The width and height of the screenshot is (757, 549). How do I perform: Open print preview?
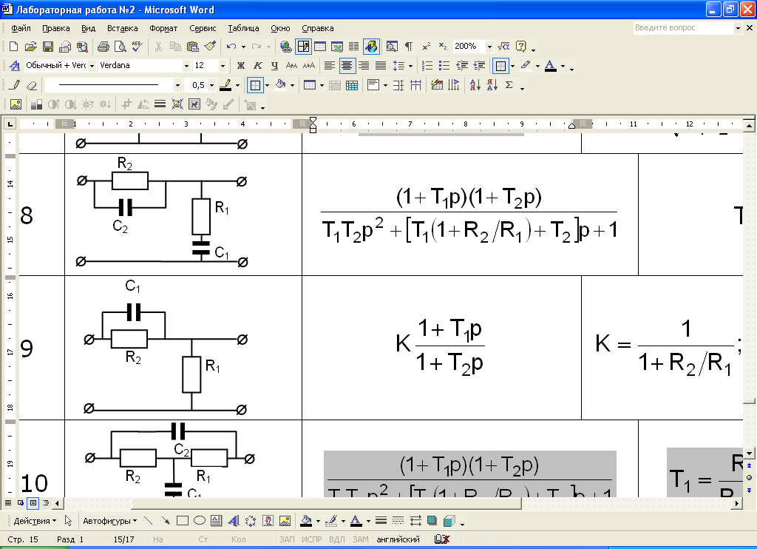coord(120,47)
